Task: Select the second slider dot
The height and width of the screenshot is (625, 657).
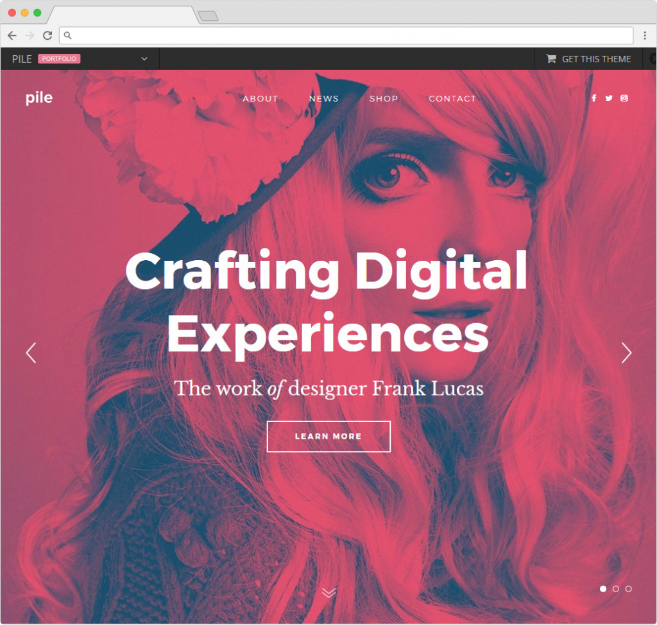Action: click(616, 588)
